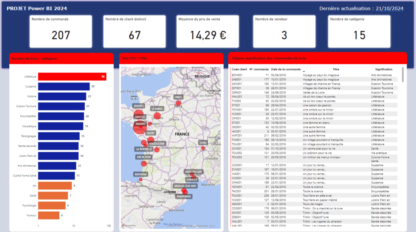Select the BON001 table cell
Screen dimensions: 416x232
coord(237,75)
